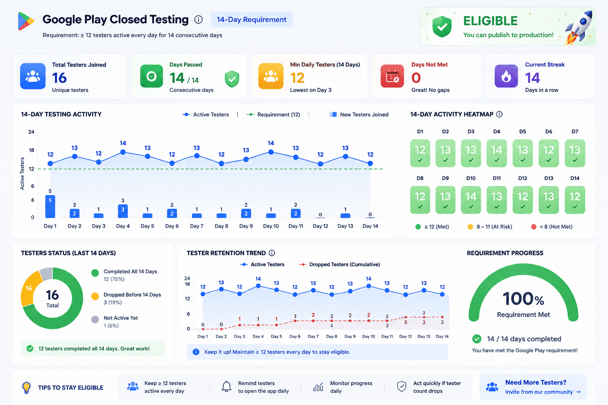This screenshot has width=608, height=405.
Task: Click the 'Great! No gaps' text
Action: point(430,90)
